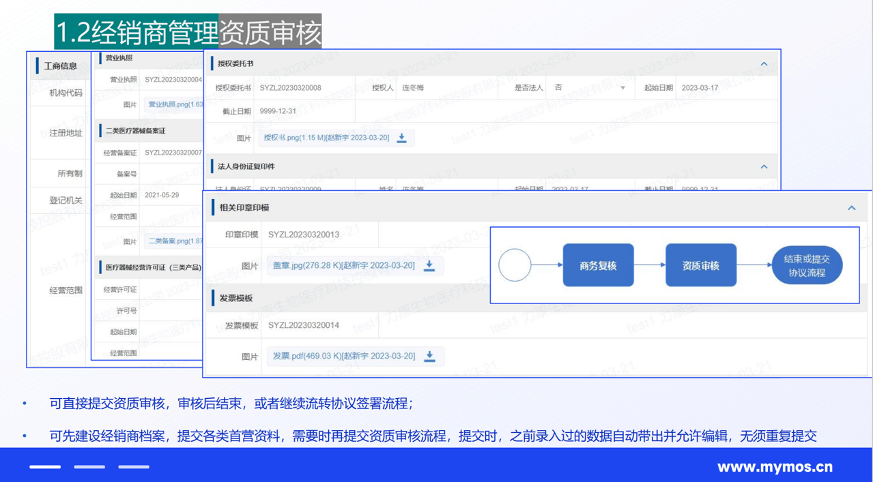The width and height of the screenshot is (873, 482).
Task: Select the 结束或提交协议流程 workflow node
Action: pos(807,265)
